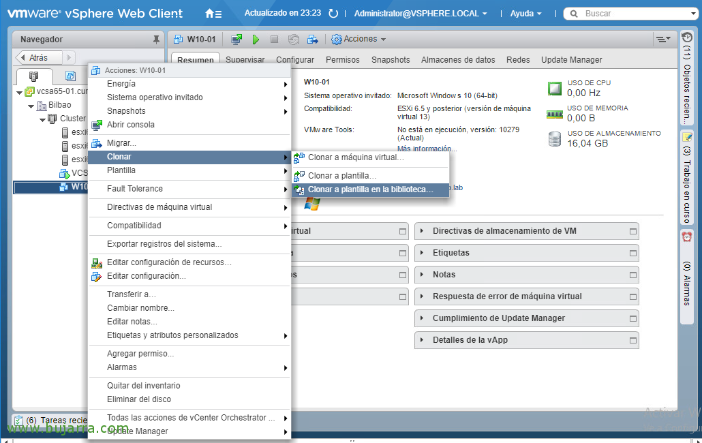Switch to the Permisos tab
Viewport: 702px width, 443px height.
click(343, 60)
